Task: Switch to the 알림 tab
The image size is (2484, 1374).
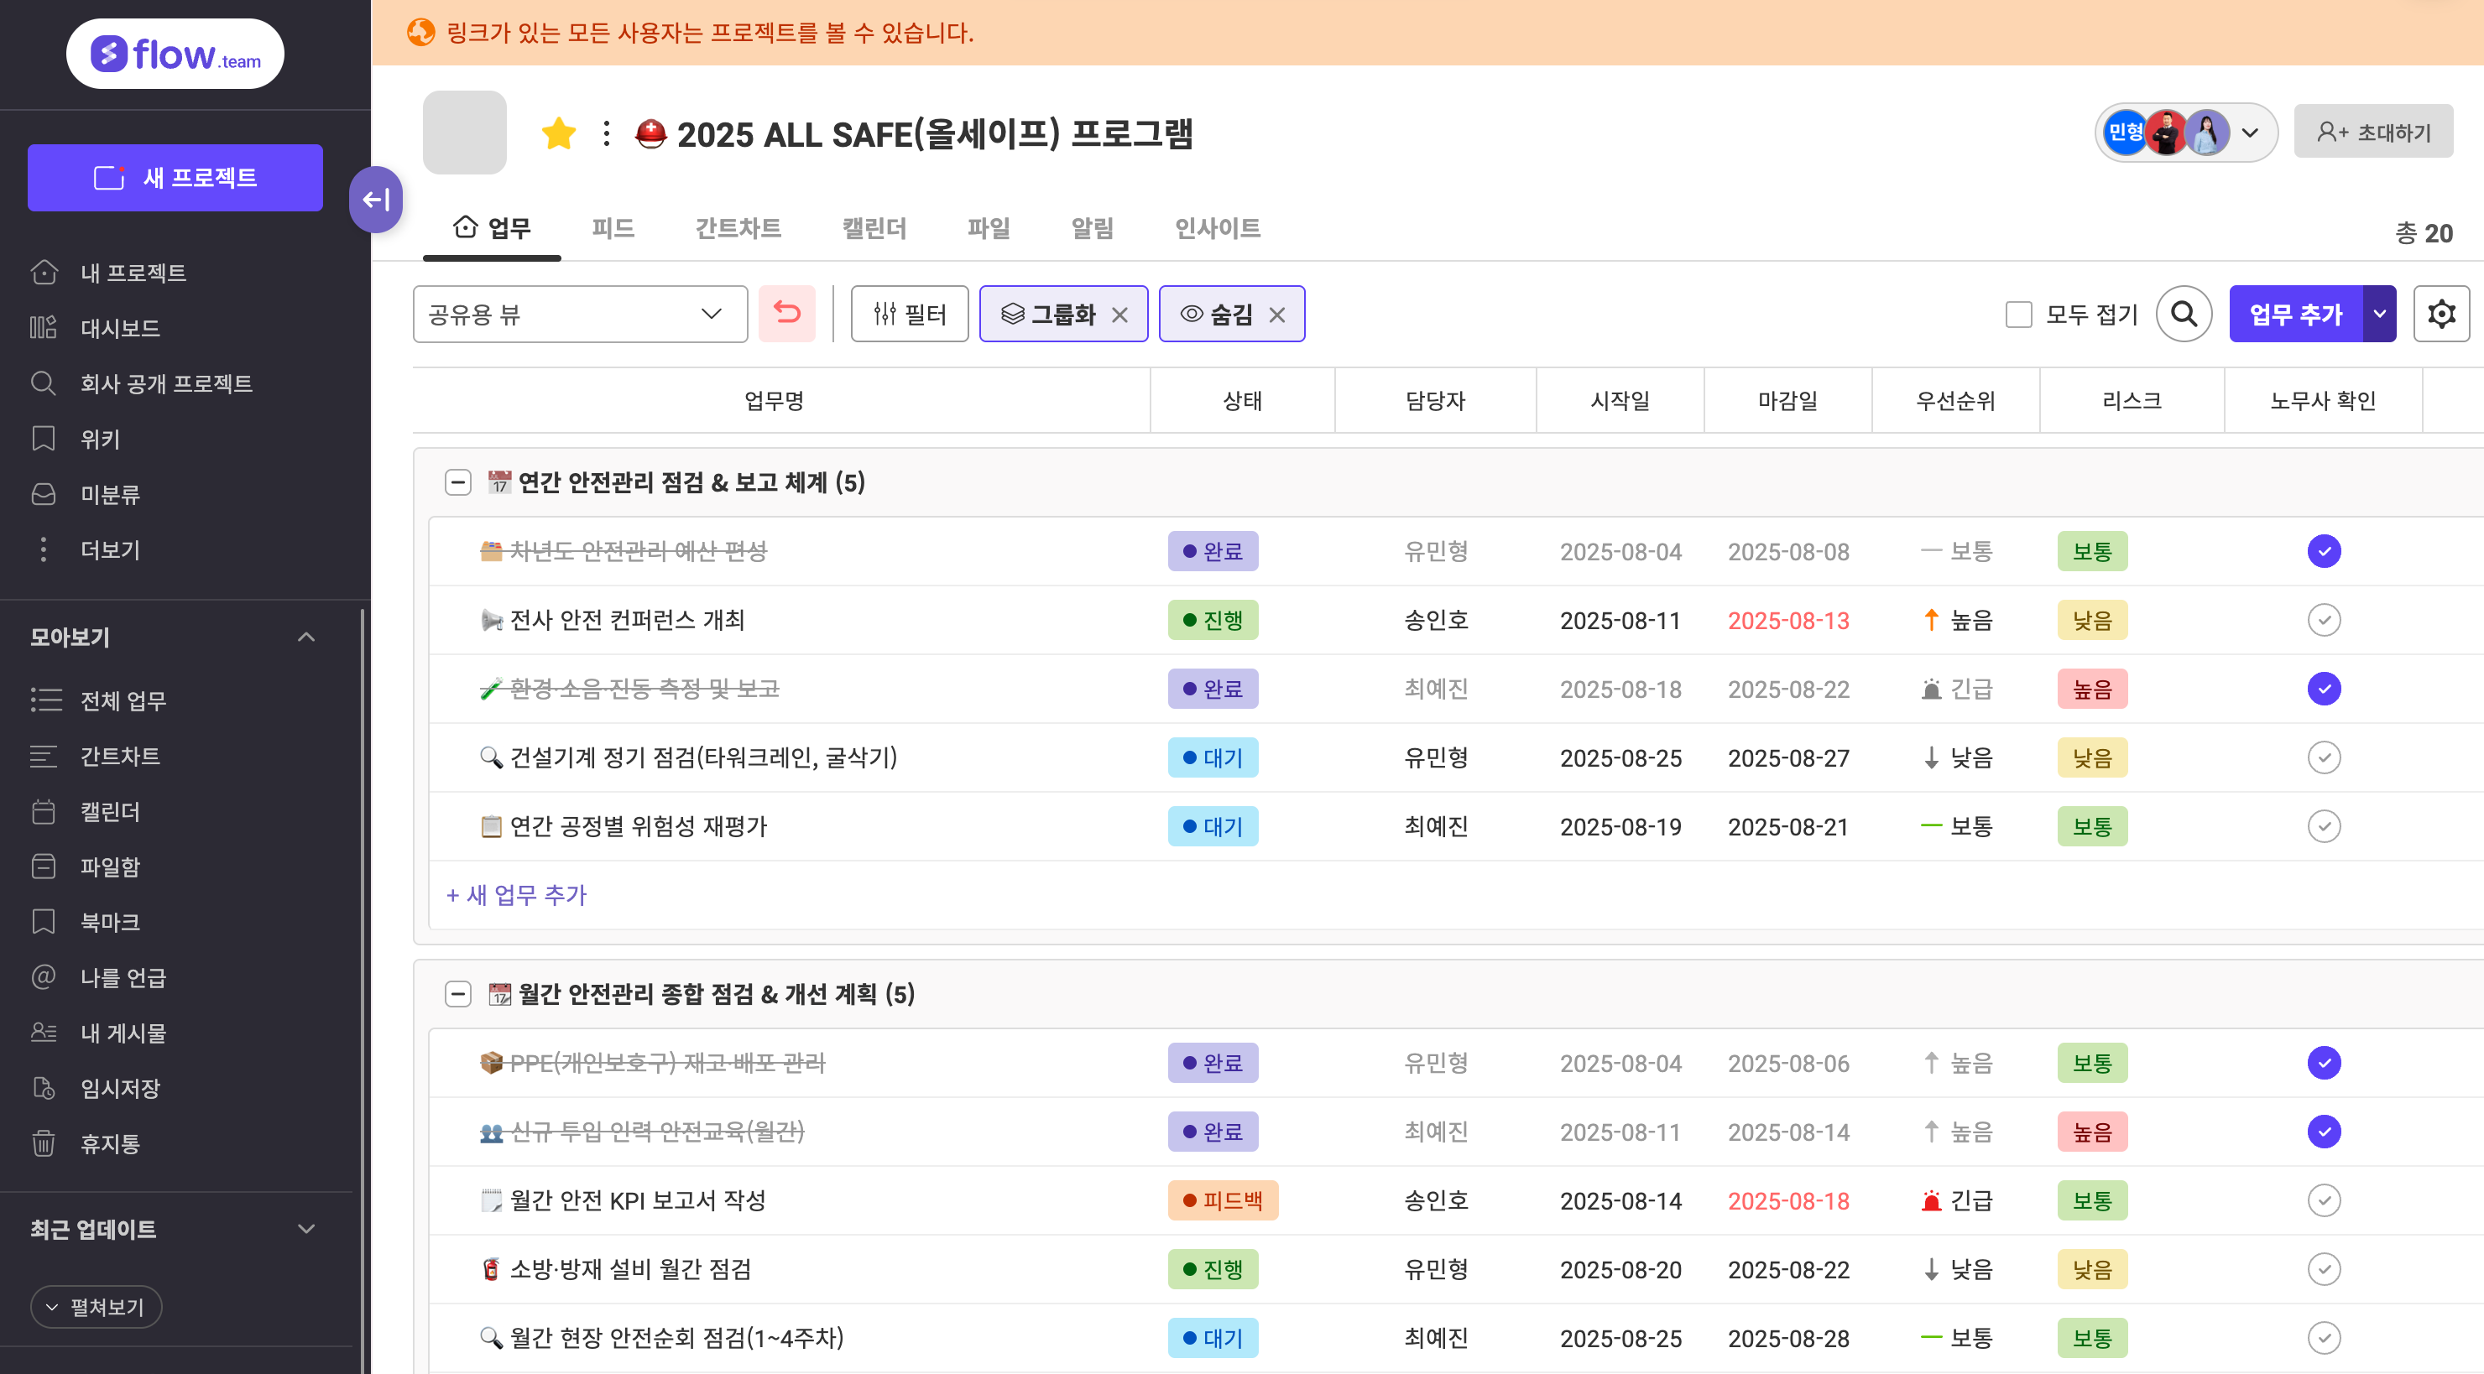Action: pos(1092,228)
